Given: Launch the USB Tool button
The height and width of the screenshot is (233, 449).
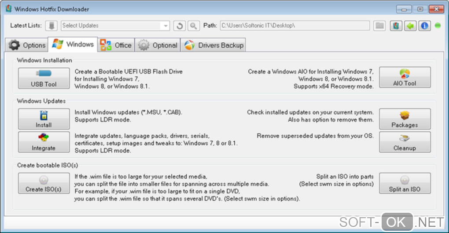Looking at the screenshot, I should [x=44, y=78].
